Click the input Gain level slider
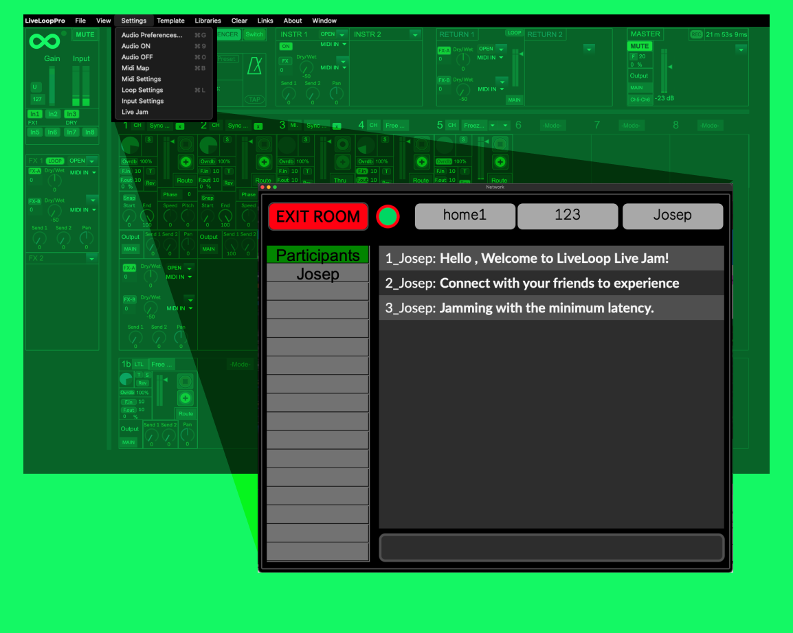This screenshot has width=793, height=633. pyautogui.click(x=52, y=85)
